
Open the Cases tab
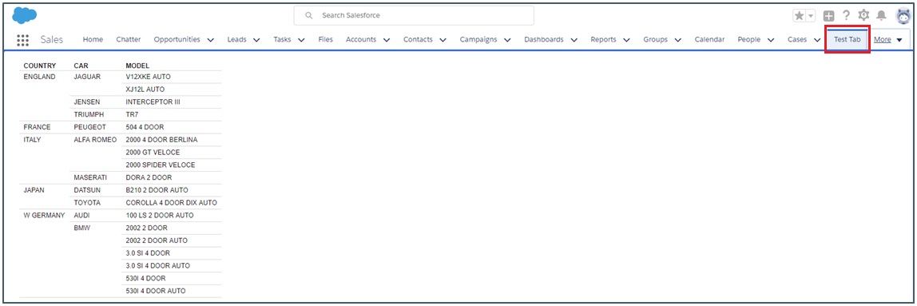click(x=797, y=39)
